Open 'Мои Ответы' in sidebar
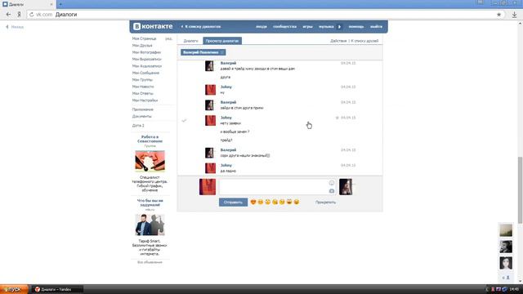The width and height of the screenshot is (523, 294). pyautogui.click(x=142, y=93)
